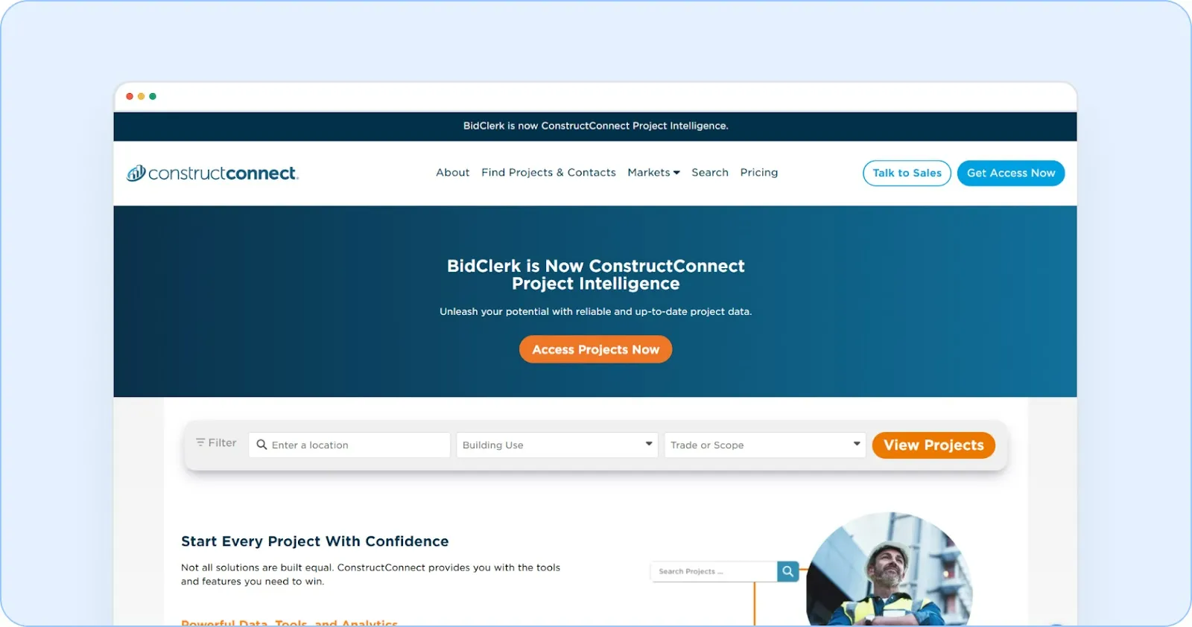Expand the Markets menu
The image size is (1192, 627).
(653, 172)
